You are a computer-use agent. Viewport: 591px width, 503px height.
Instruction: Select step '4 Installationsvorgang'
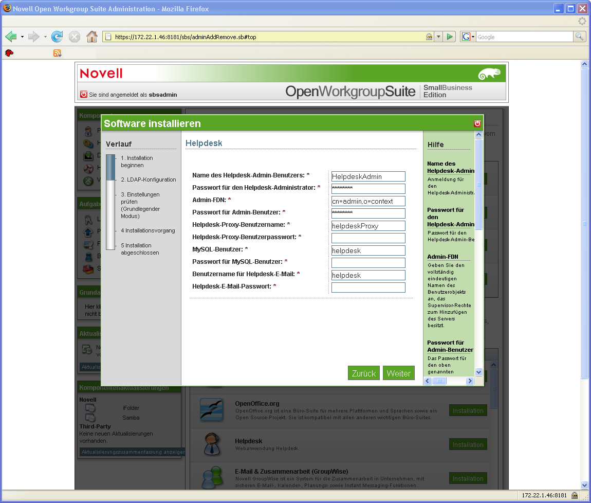click(x=148, y=230)
